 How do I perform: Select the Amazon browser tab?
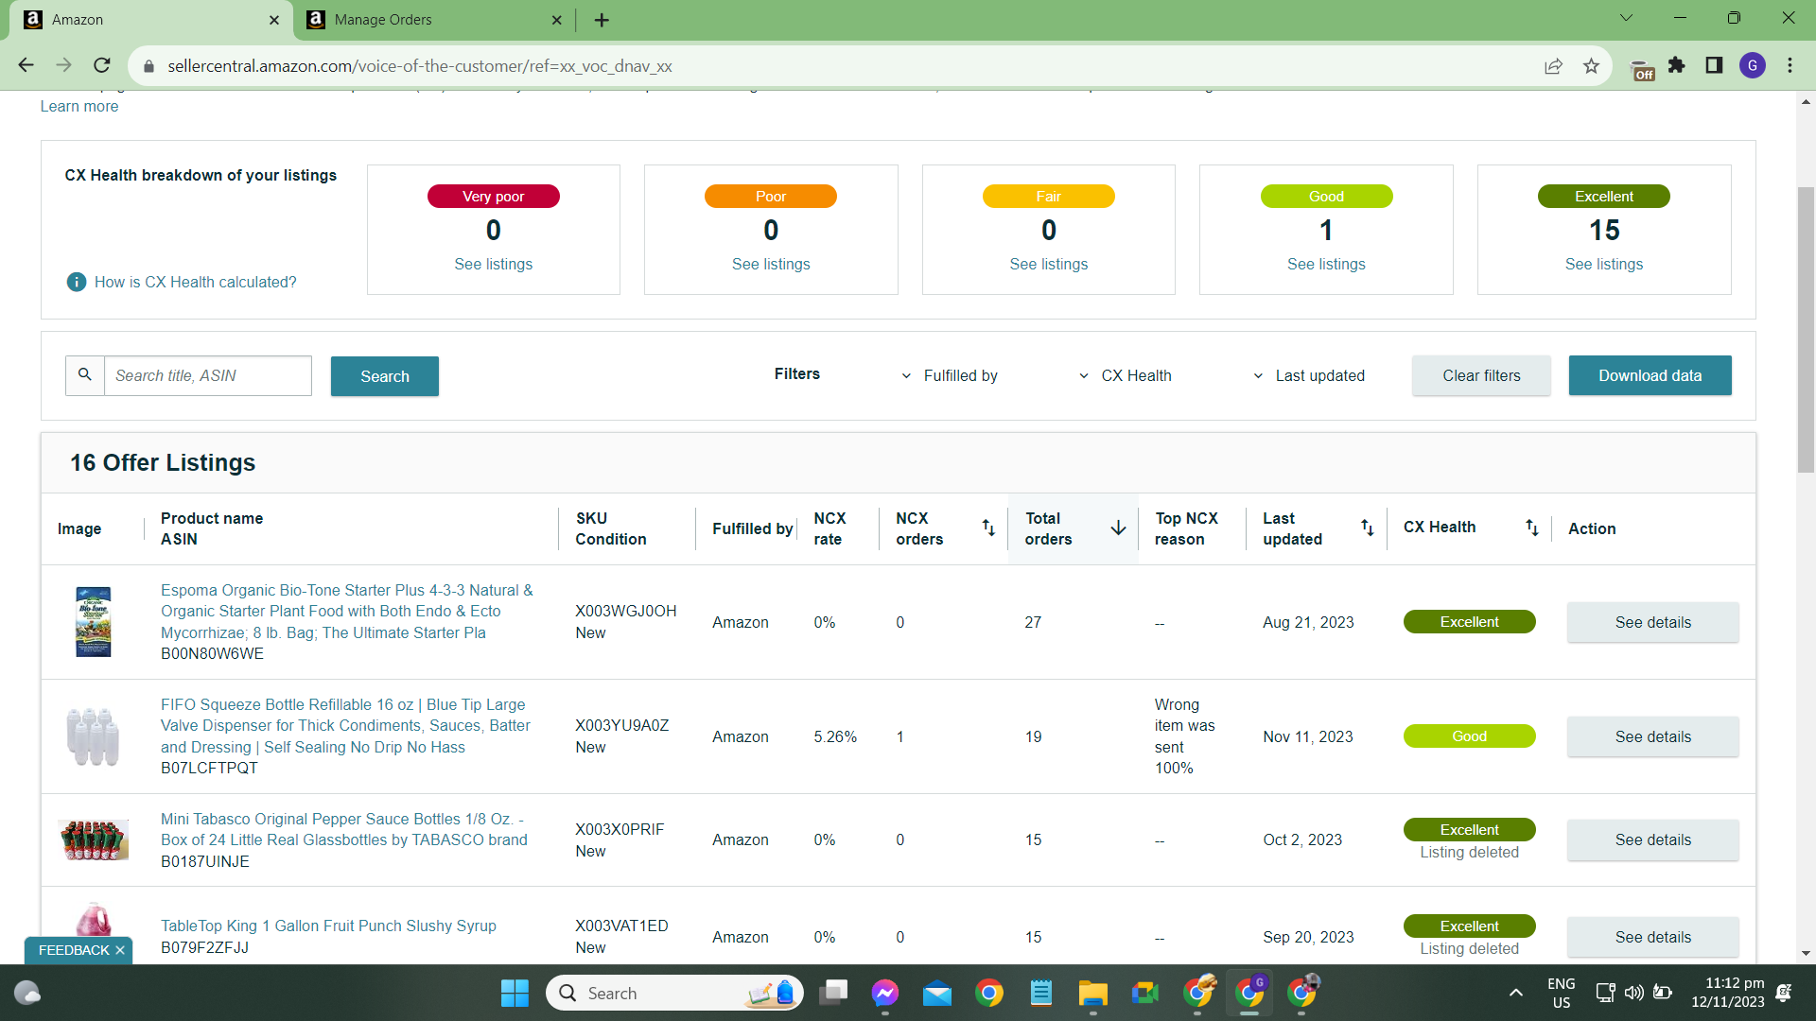151,20
